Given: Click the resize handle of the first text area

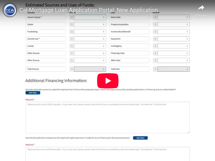Looking at the screenshot, I should [189, 132].
